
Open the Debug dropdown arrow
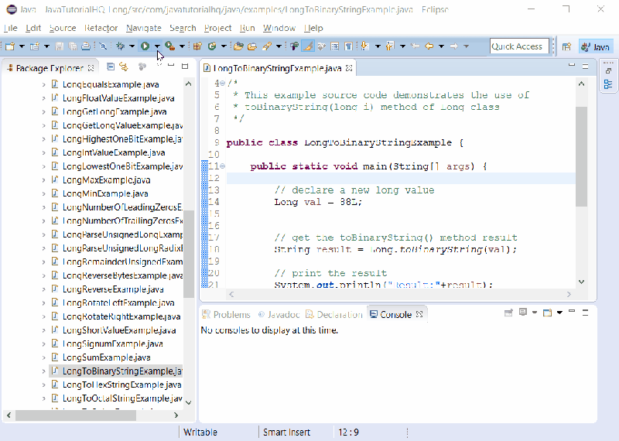click(132, 46)
